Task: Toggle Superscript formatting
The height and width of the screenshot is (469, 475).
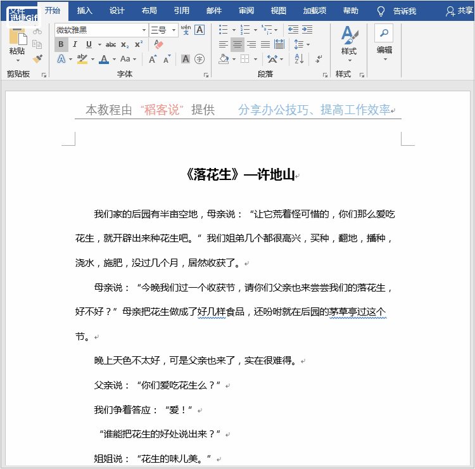Action: pos(139,44)
